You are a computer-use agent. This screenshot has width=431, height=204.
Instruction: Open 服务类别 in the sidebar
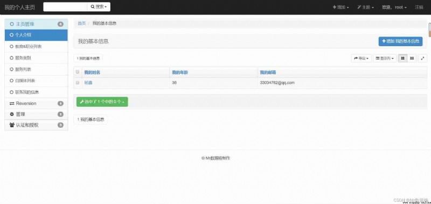tap(36, 58)
